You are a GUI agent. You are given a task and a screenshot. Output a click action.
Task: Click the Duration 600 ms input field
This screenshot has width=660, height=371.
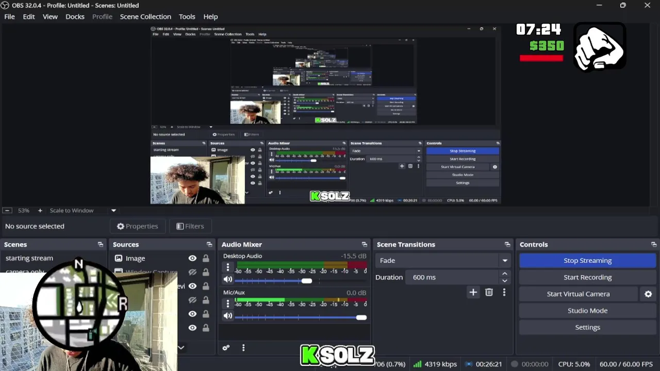coord(452,277)
